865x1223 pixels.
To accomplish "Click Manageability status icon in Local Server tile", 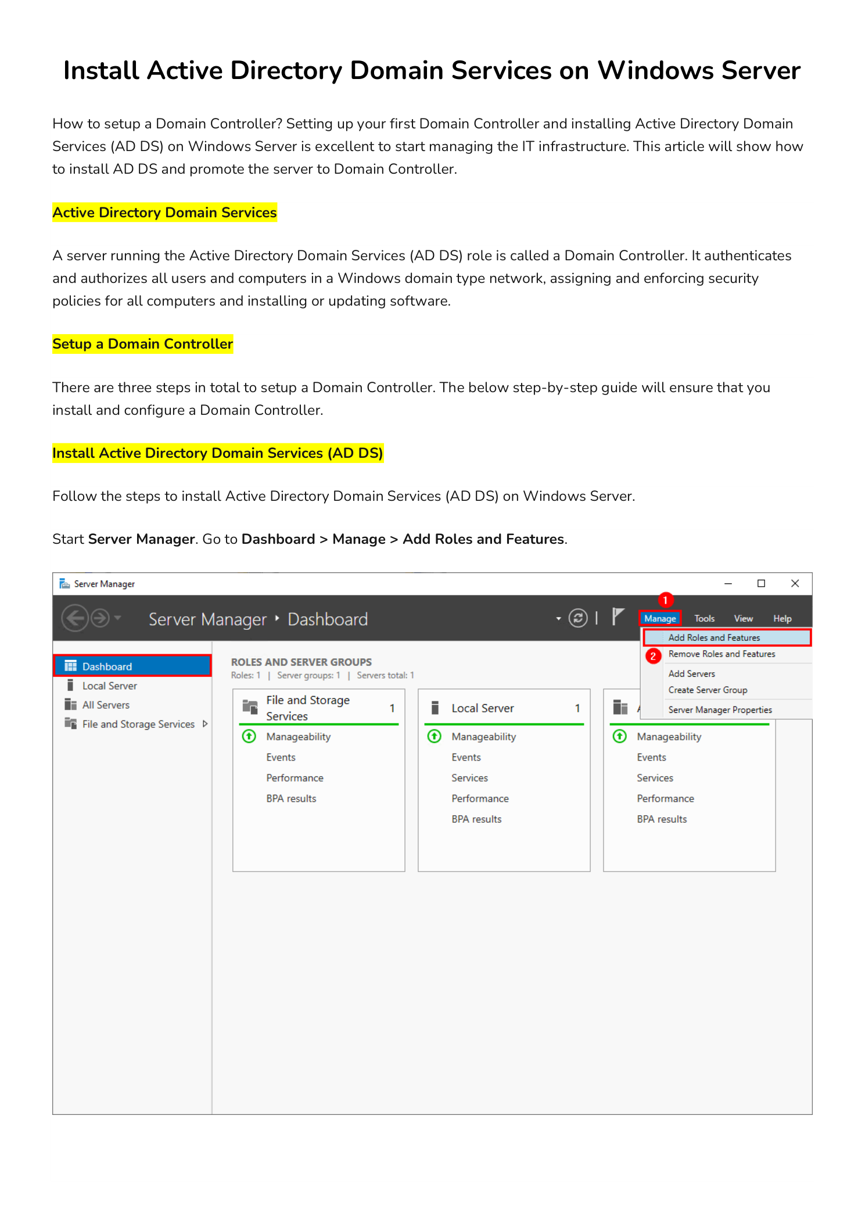I will tap(435, 737).
